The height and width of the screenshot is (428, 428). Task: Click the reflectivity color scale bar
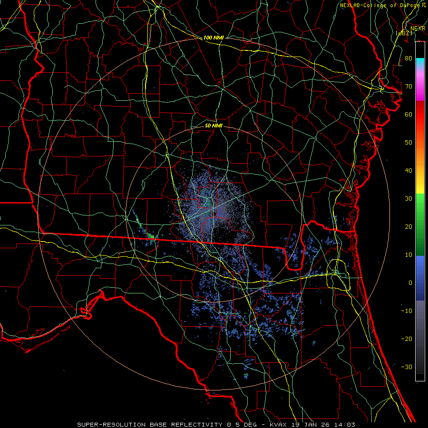pyautogui.click(x=420, y=211)
